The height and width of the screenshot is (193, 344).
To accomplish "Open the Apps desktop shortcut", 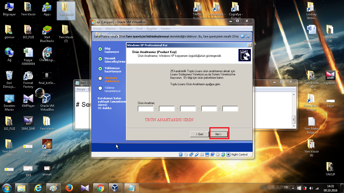I will [x=47, y=9].
